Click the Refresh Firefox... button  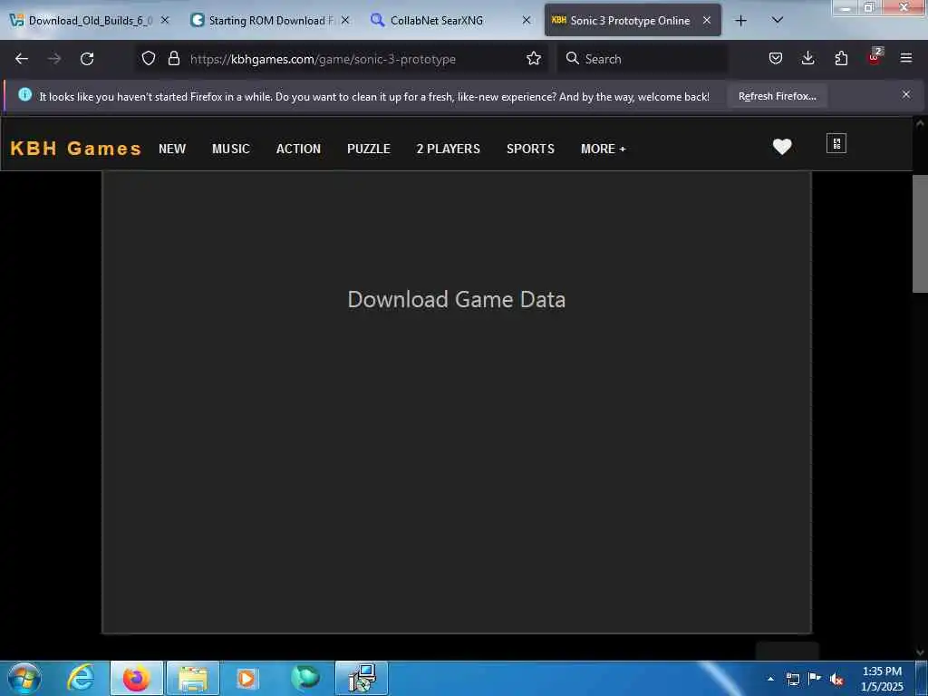pyautogui.click(x=777, y=96)
